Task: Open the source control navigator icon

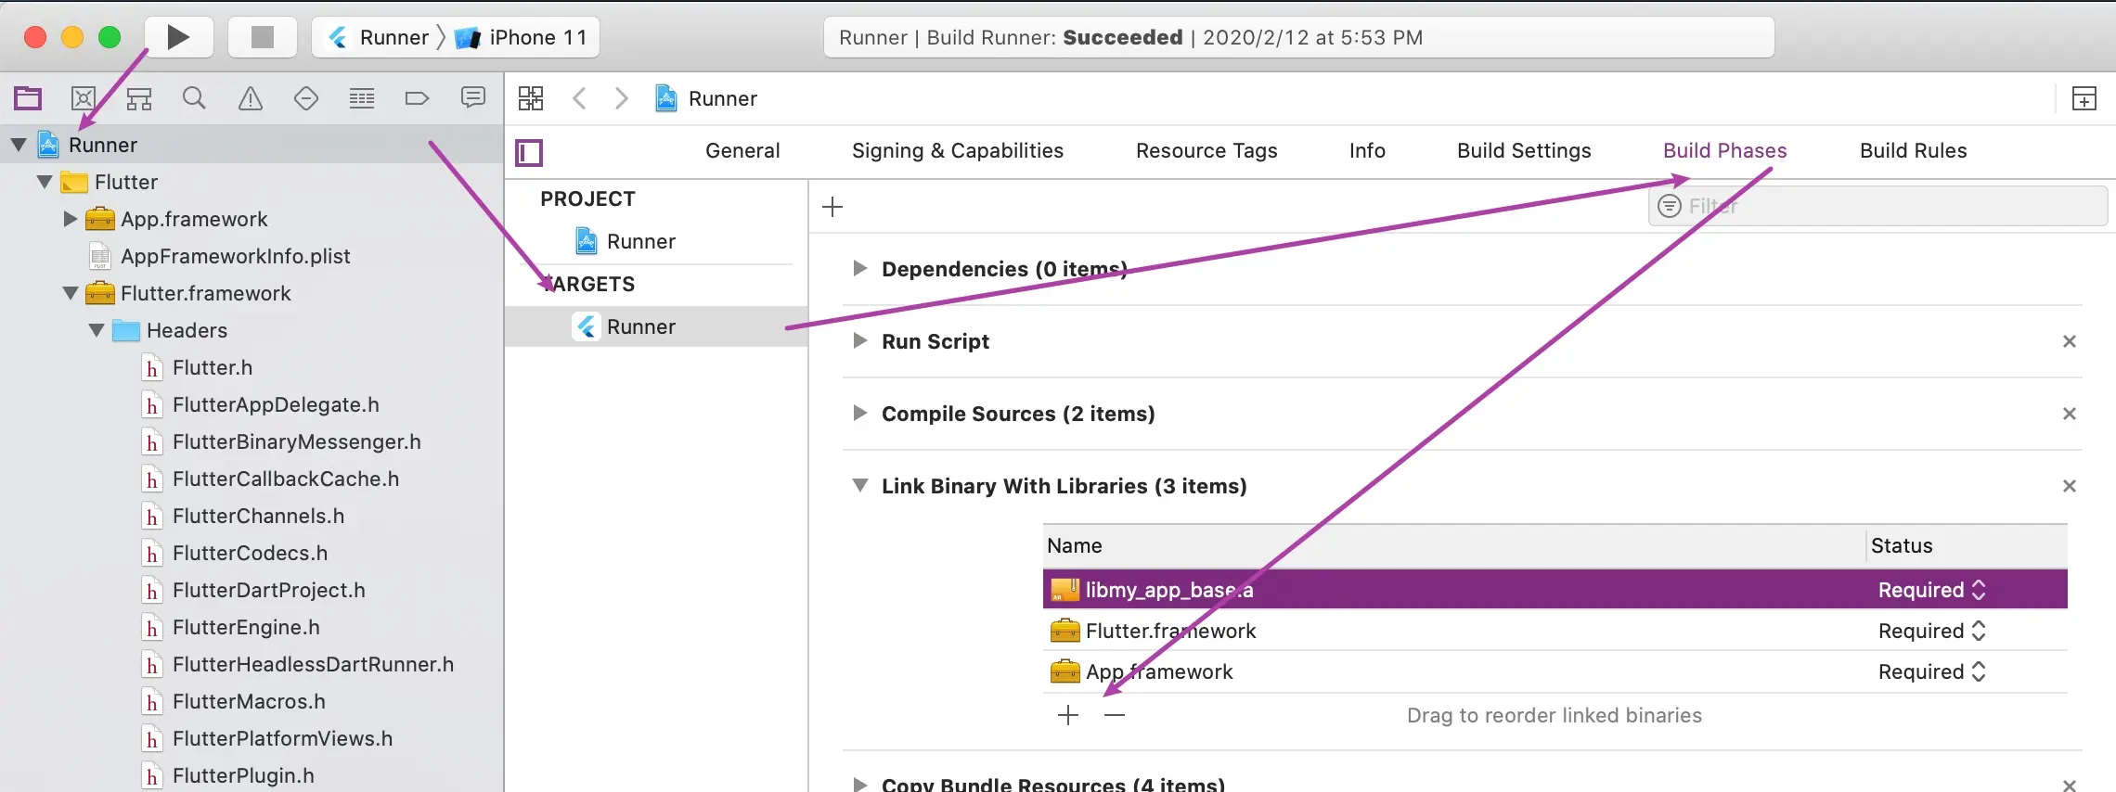Action: click(84, 98)
